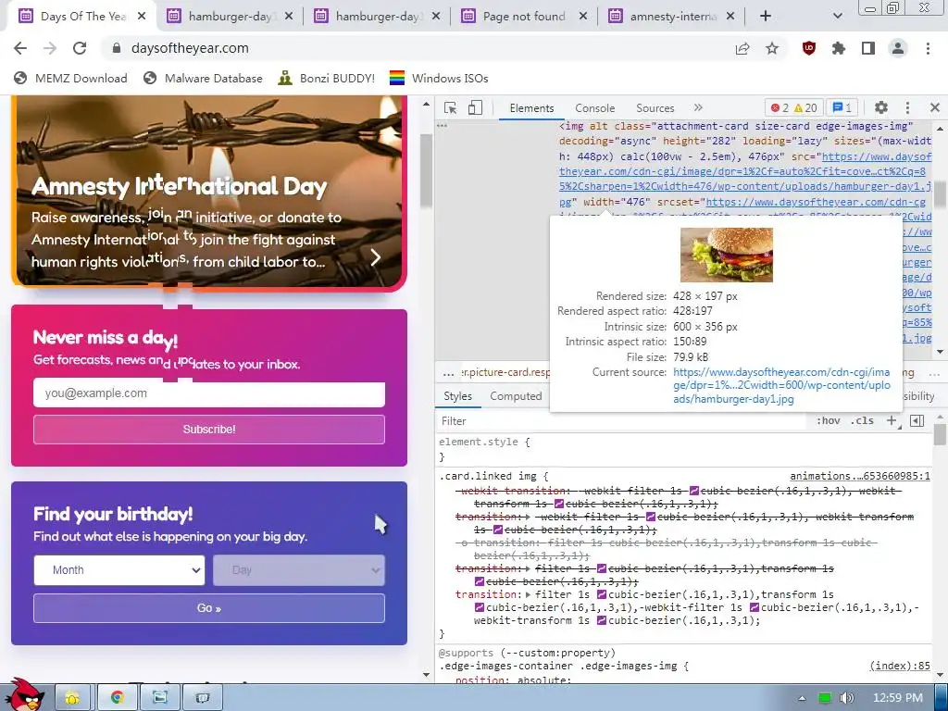Click the volume speaker tray icon
Image resolution: width=948 pixels, height=711 pixels.
tap(846, 698)
